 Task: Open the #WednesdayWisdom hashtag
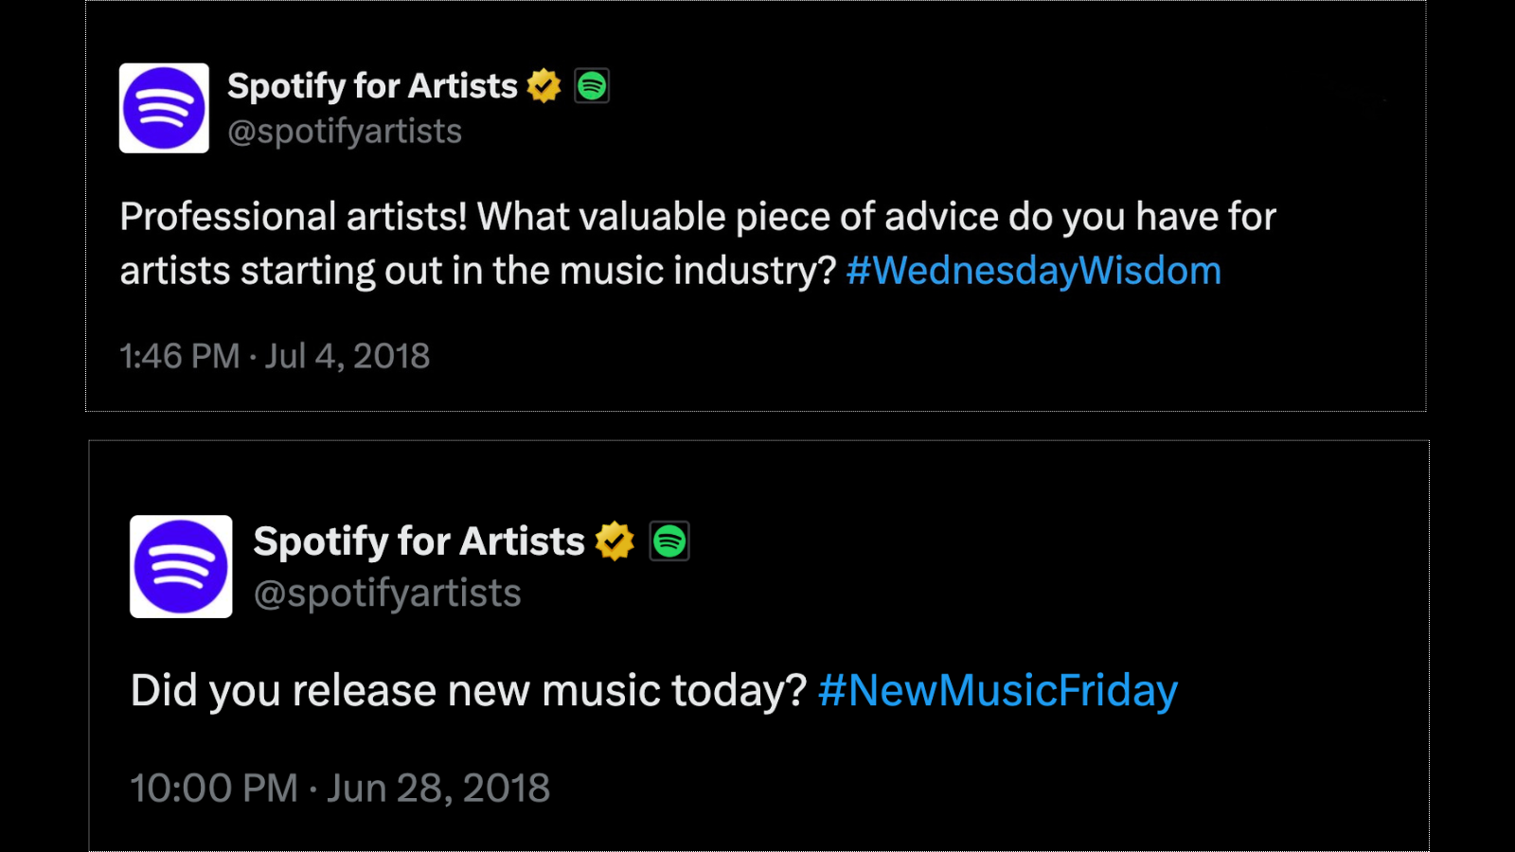[1033, 271]
